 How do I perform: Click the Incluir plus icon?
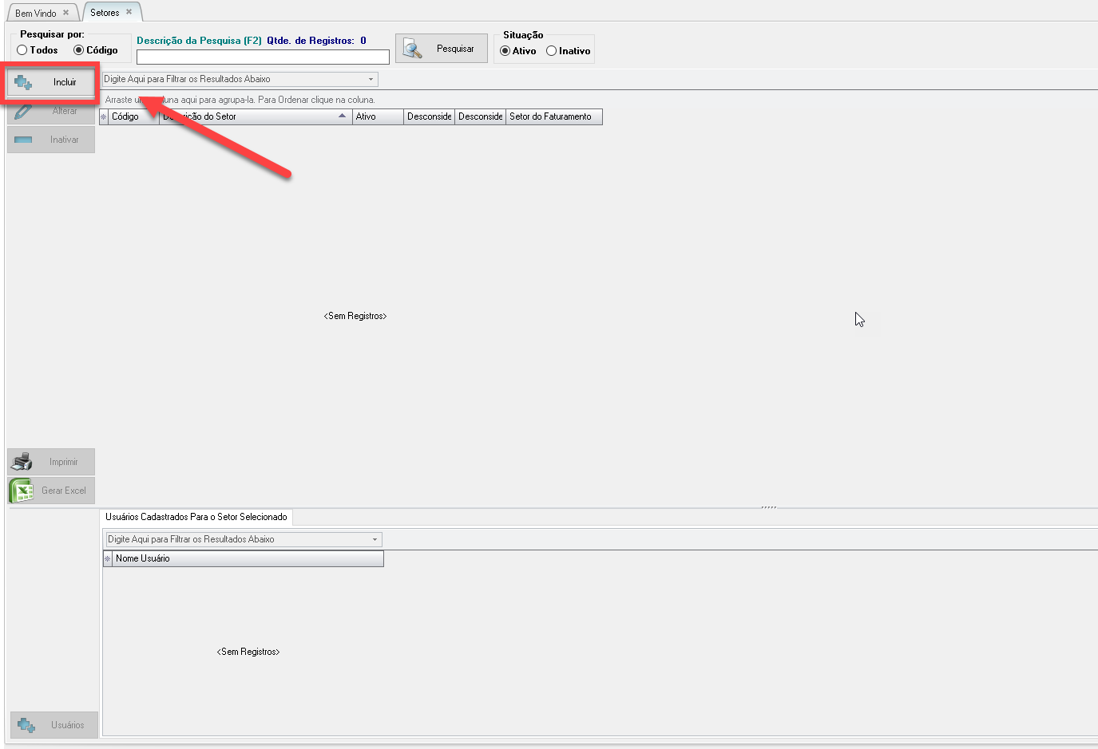[23, 82]
